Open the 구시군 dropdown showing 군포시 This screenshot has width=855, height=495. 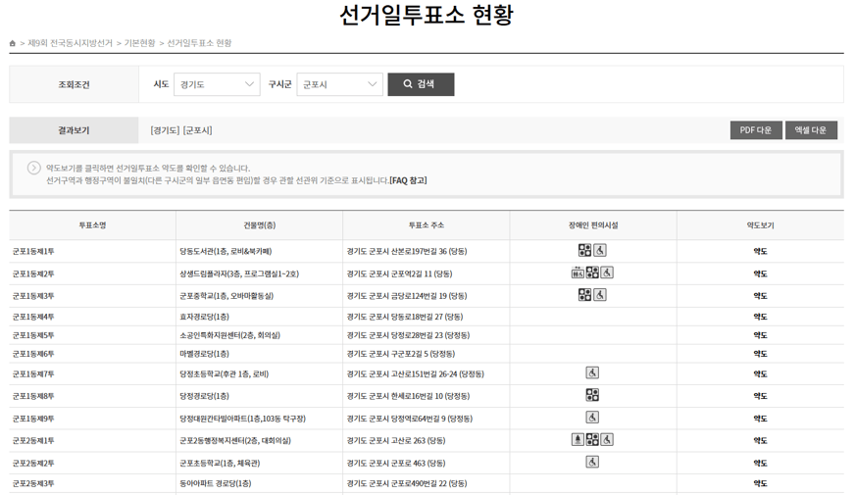click(x=339, y=84)
